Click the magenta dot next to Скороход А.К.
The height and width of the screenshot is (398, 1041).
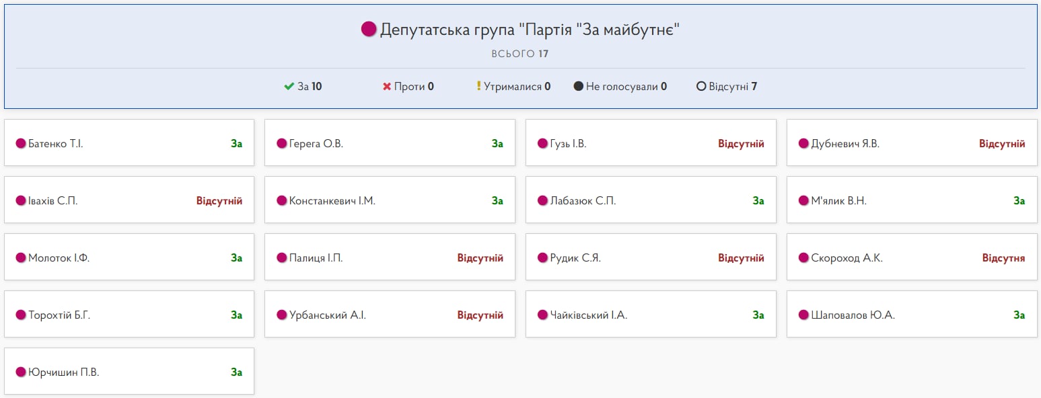(x=803, y=257)
